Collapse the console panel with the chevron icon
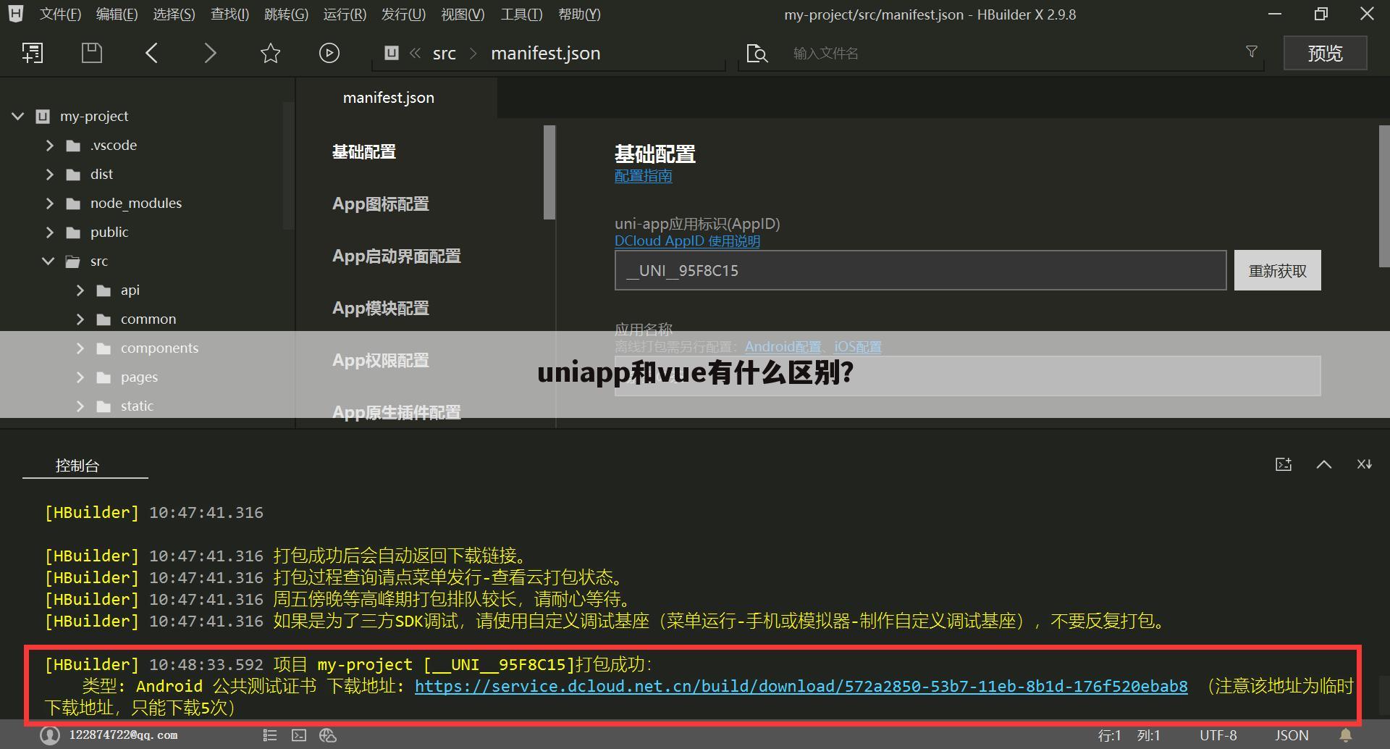This screenshot has height=749, width=1390. 1324,464
